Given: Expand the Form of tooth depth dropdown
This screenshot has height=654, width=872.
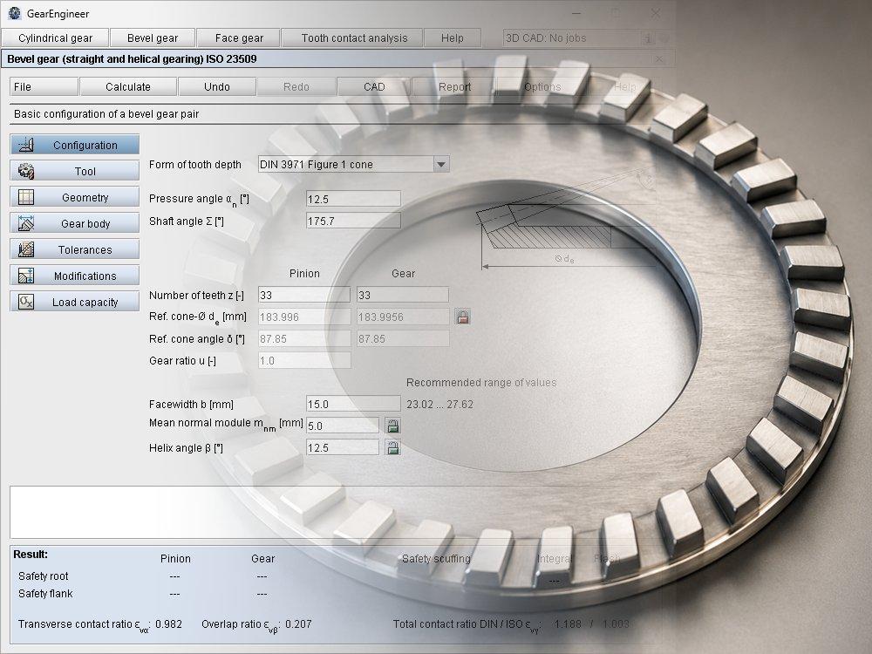Looking at the screenshot, I should pyautogui.click(x=441, y=165).
